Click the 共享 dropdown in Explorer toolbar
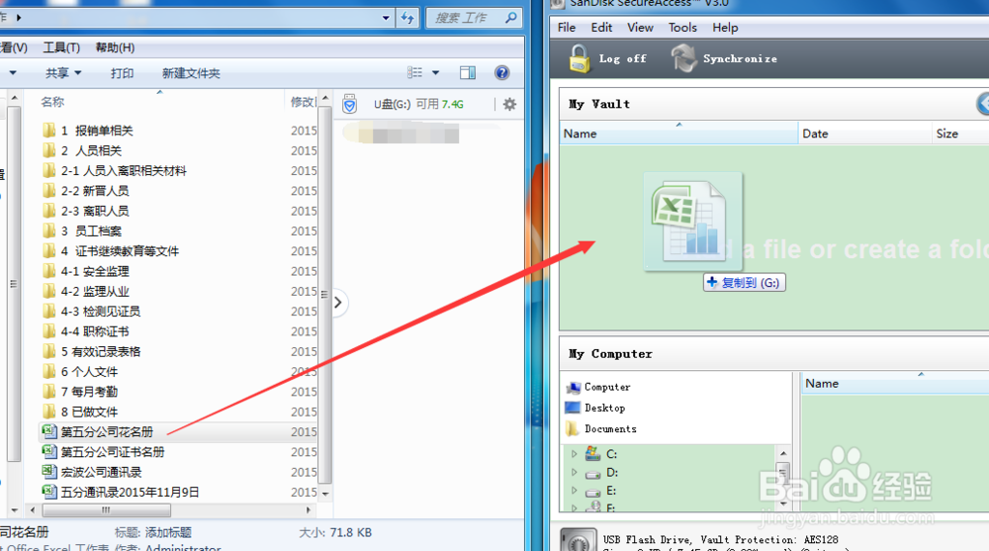 point(63,73)
